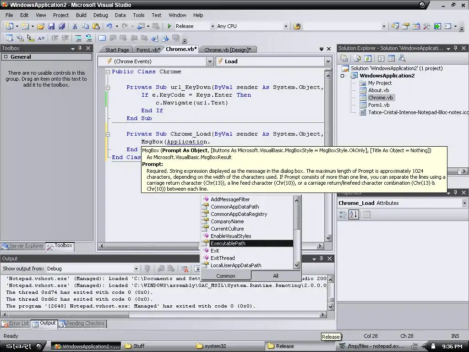Image resolution: width=469 pixels, height=352 pixels.
Task: Pin or unpin the Toolbox panel
Action: pyautogui.click(x=80, y=48)
